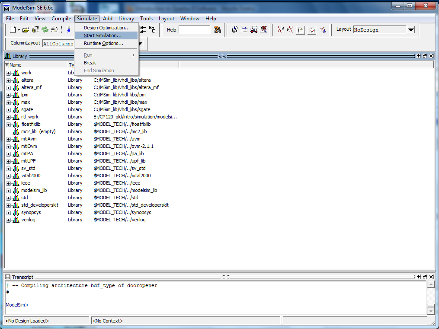Expand the rtl_work library
Viewport: 439px width, 329px height.
coord(8,117)
